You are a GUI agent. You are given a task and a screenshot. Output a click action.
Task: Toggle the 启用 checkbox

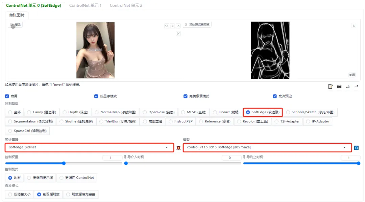coord(7,96)
